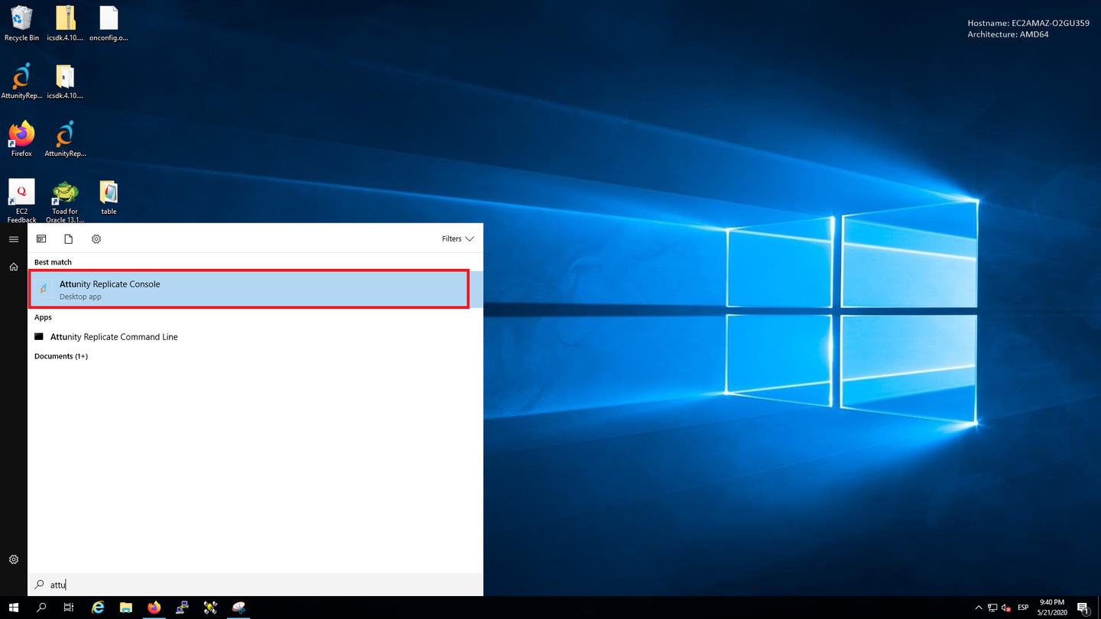1101x619 pixels.
Task: Launch Internet Explorer from the taskbar
Action: click(98, 608)
